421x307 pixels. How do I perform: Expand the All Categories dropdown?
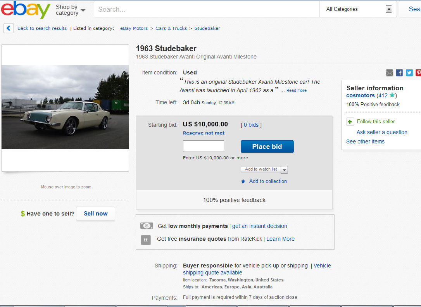(x=389, y=9)
